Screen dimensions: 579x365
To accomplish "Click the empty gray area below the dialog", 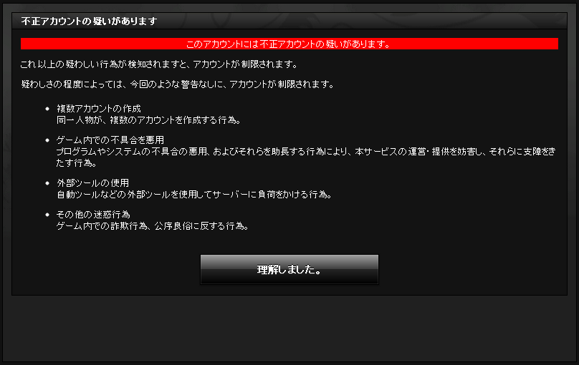I will [289, 328].
